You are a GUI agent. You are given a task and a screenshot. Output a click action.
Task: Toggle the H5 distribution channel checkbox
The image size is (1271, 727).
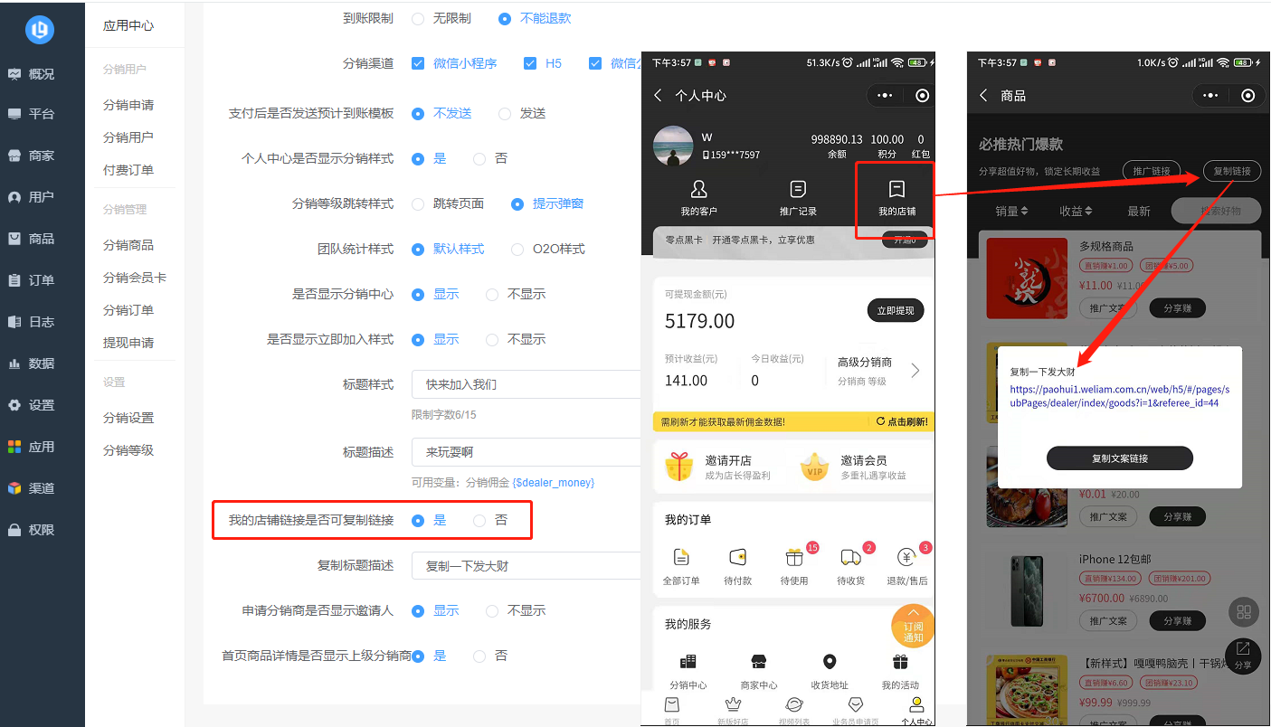(529, 63)
